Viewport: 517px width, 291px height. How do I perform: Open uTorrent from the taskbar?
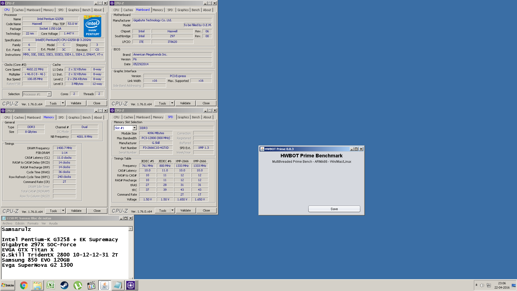pos(78,285)
